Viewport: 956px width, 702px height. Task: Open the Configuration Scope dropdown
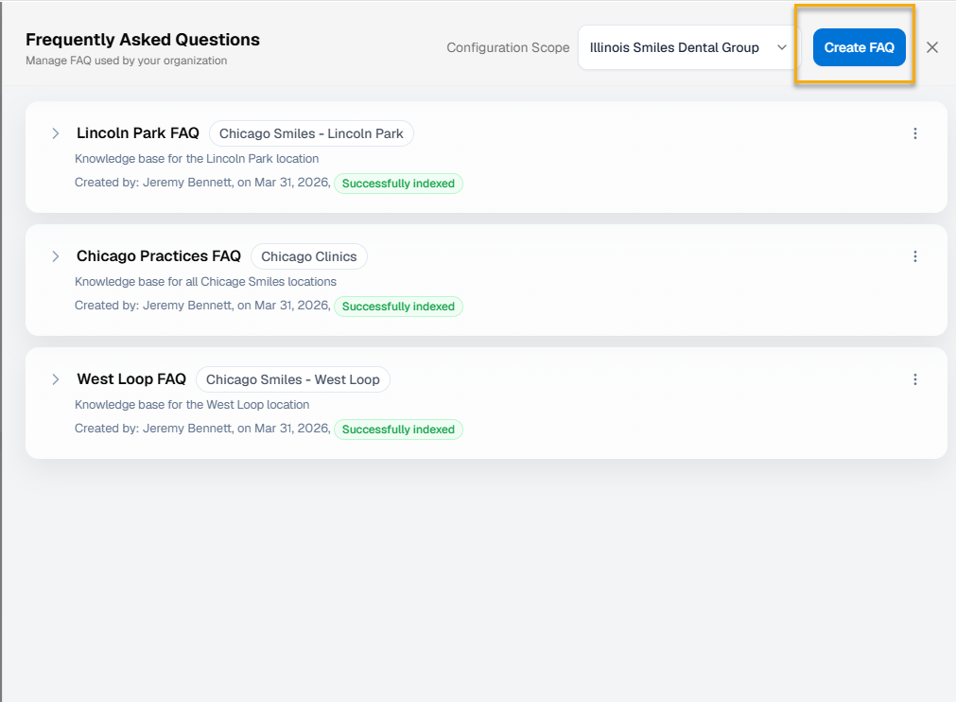click(x=687, y=47)
